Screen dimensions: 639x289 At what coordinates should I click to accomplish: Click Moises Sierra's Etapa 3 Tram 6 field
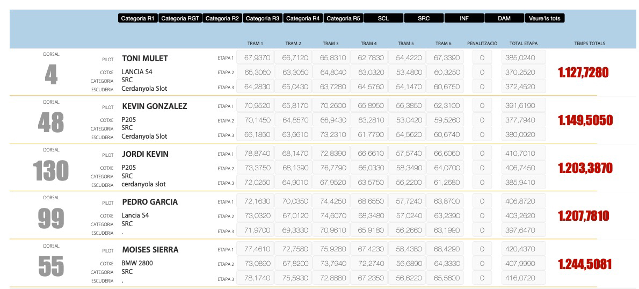click(443, 279)
